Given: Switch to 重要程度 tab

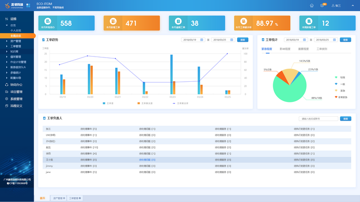Looking at the screenshot, I should (x=303, y=49).
